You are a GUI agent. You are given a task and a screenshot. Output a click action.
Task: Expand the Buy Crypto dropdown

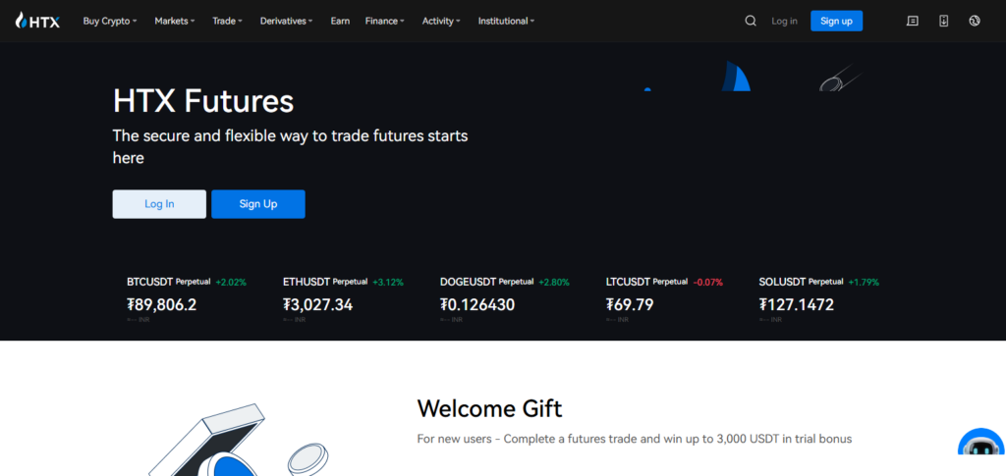[110, 22]
